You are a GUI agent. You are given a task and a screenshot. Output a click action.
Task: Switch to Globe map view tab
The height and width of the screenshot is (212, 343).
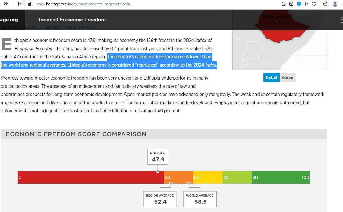[x=287, y=78]
